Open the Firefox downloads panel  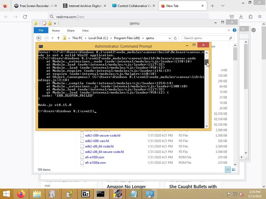[241, 17]
